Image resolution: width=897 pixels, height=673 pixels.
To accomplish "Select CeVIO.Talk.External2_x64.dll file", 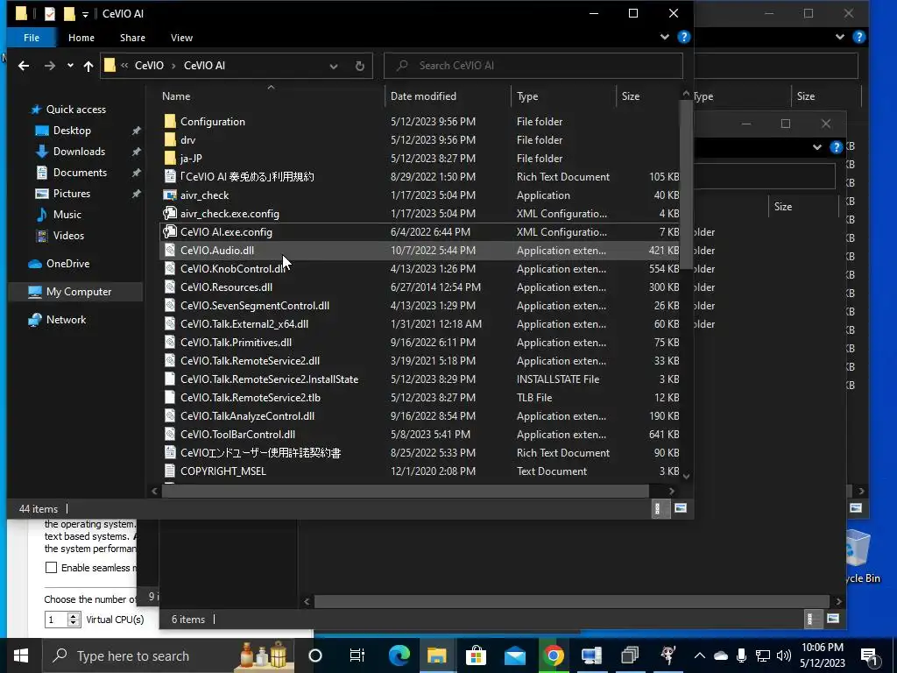I will (x=244, y=324).
